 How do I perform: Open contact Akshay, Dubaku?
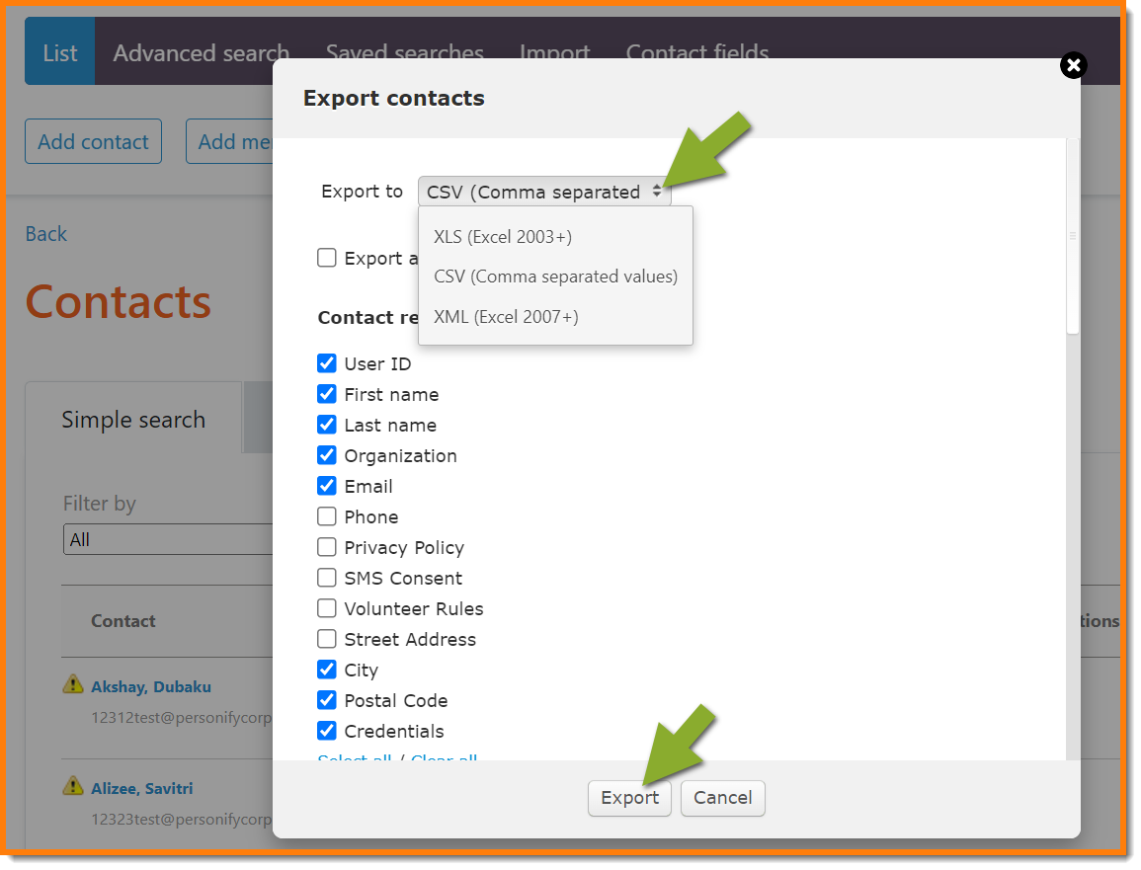(x=150, y=686)
